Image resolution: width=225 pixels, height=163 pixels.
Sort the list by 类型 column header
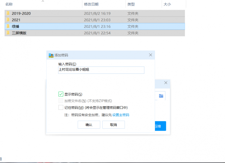131,4
